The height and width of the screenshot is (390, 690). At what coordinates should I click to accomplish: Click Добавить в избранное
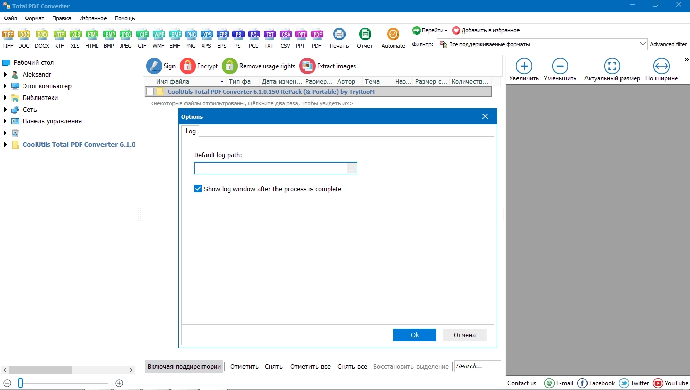point(486,30)
